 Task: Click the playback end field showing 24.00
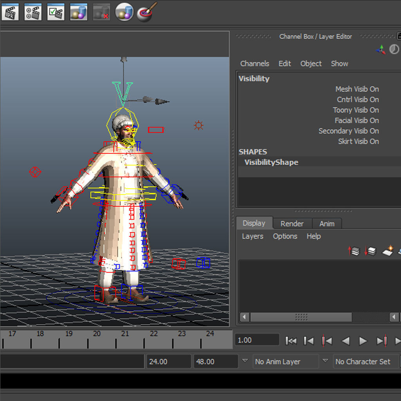tap(168, 361)
